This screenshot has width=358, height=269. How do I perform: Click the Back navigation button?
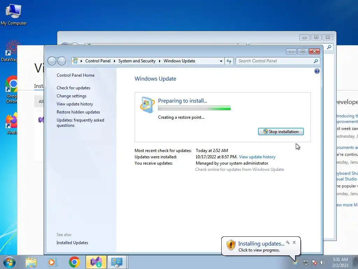click(x=52, y=61)
